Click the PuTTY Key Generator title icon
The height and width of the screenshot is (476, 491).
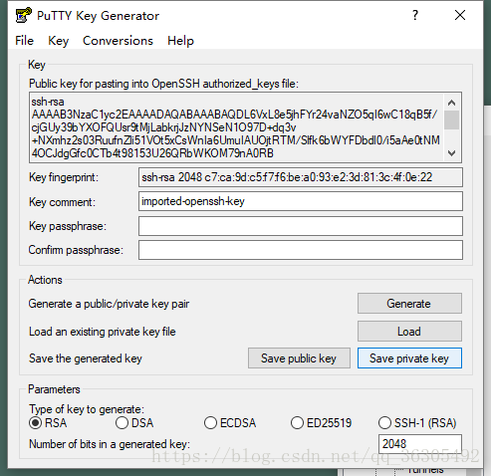[24, 15]
